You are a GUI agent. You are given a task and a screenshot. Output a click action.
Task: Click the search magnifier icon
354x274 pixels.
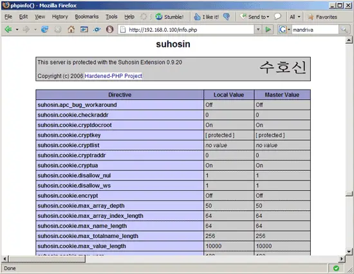click(x=344, y=30)
